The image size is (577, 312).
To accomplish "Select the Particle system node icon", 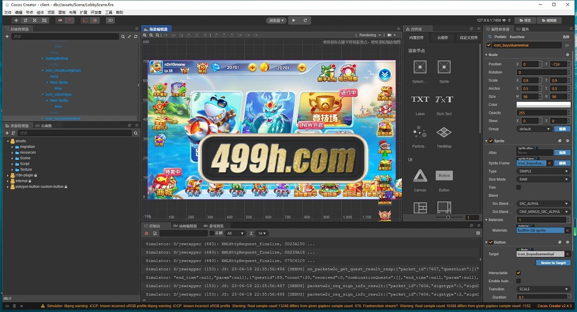I will tap(420, 132).
